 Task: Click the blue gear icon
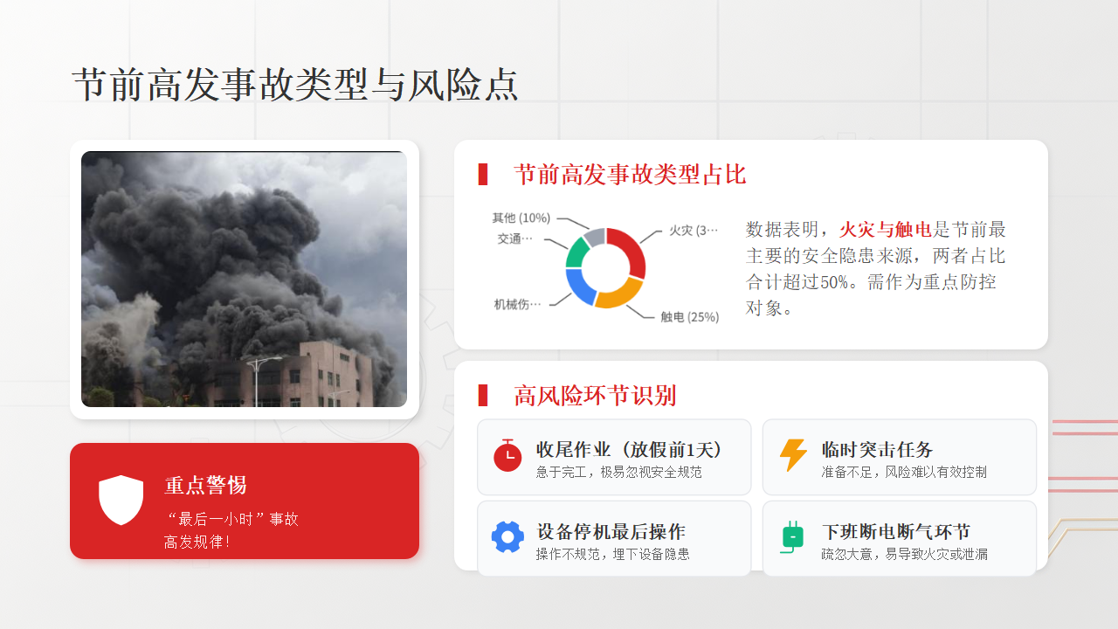coord(507,536)
